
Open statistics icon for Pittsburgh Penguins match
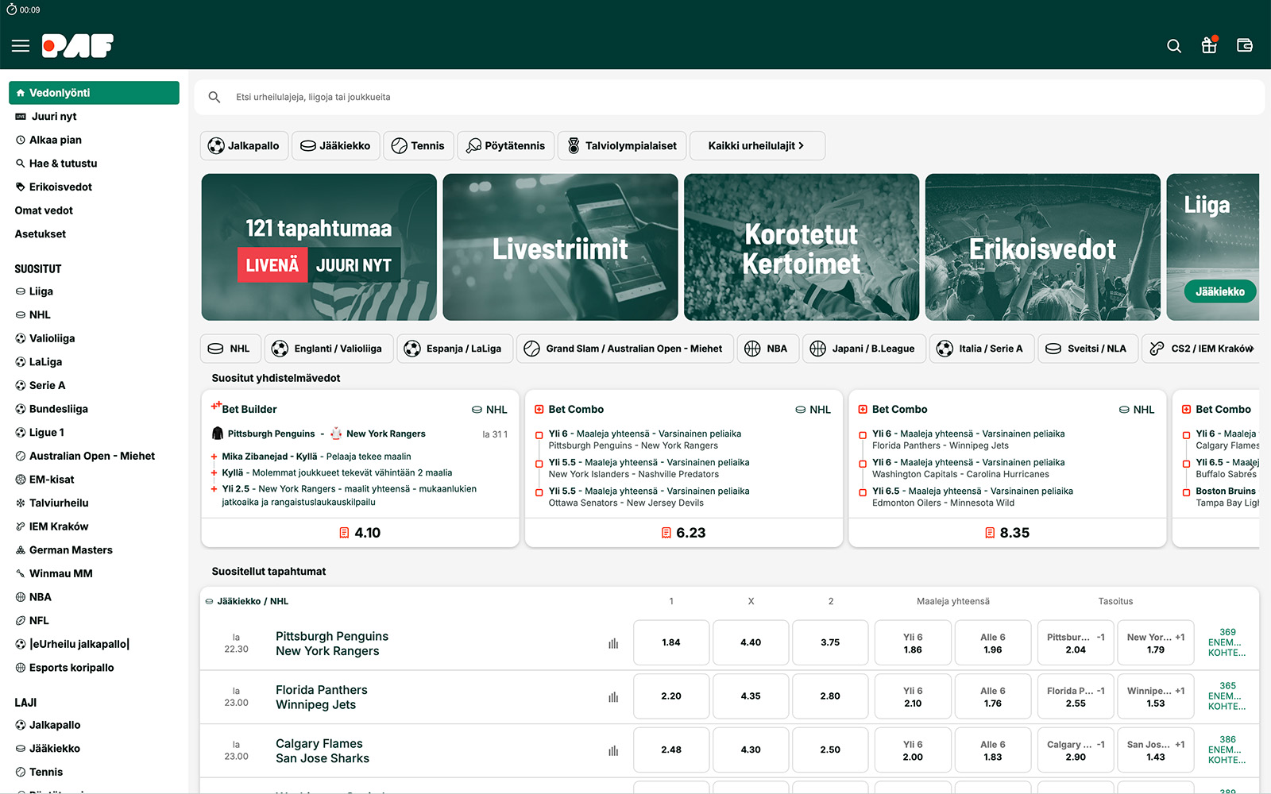coord(613,643)
